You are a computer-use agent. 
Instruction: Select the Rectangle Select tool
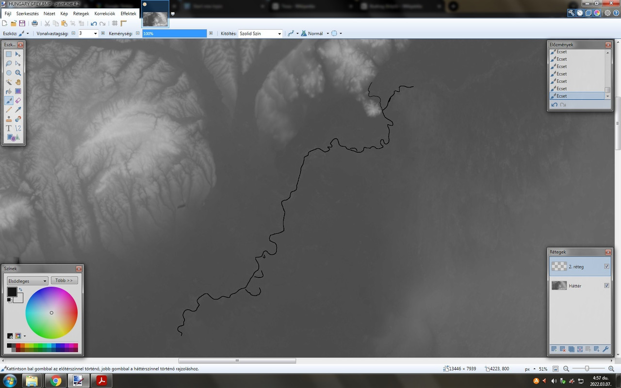(x=9, y=54)
